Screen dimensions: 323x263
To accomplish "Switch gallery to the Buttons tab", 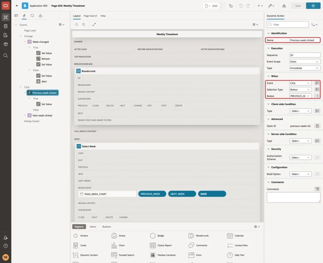I will tap(107, 227).
